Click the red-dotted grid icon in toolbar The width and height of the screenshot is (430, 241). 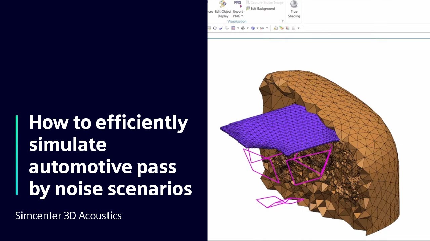coord(288,28)
